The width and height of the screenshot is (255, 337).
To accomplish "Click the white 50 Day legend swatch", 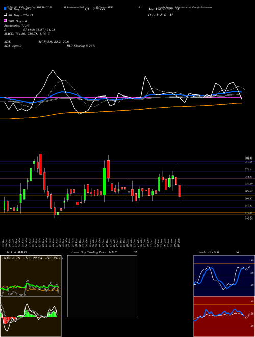I will (x=5, y=15).
